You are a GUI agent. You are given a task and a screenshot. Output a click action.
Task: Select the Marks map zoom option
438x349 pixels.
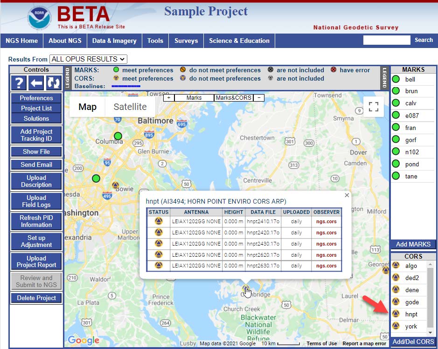194,98
